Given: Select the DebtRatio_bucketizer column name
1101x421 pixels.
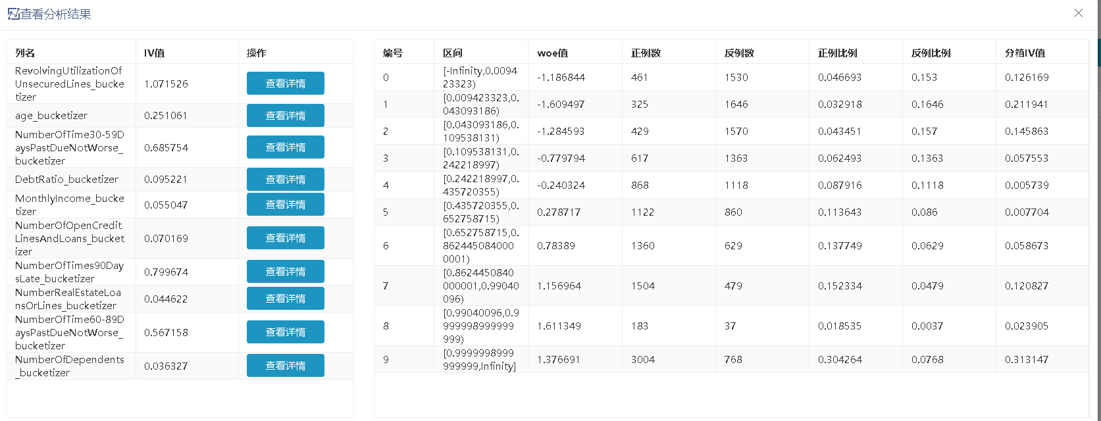Looking at the screenshot, I should (x=67, y=179).
